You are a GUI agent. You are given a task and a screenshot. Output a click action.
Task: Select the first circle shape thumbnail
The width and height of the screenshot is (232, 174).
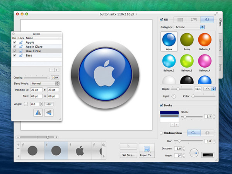point(32,151)
